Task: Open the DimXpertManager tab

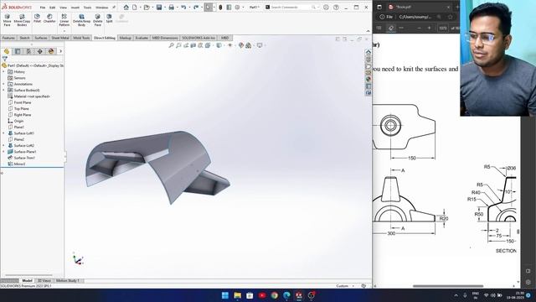Action: pos(40,51)
